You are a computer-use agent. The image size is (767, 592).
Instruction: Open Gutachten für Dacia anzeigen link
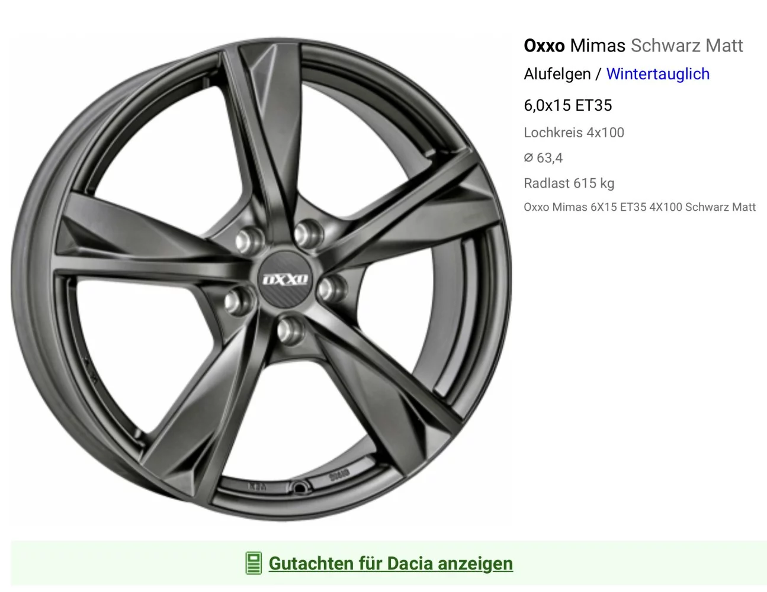coord(390,563)
